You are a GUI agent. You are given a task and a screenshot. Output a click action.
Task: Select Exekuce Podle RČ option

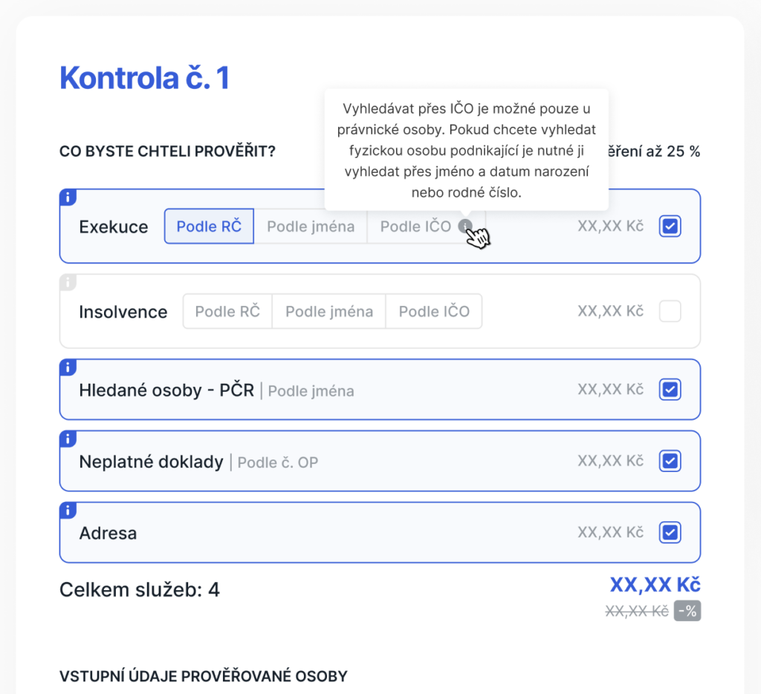click(x=209, y=226)
